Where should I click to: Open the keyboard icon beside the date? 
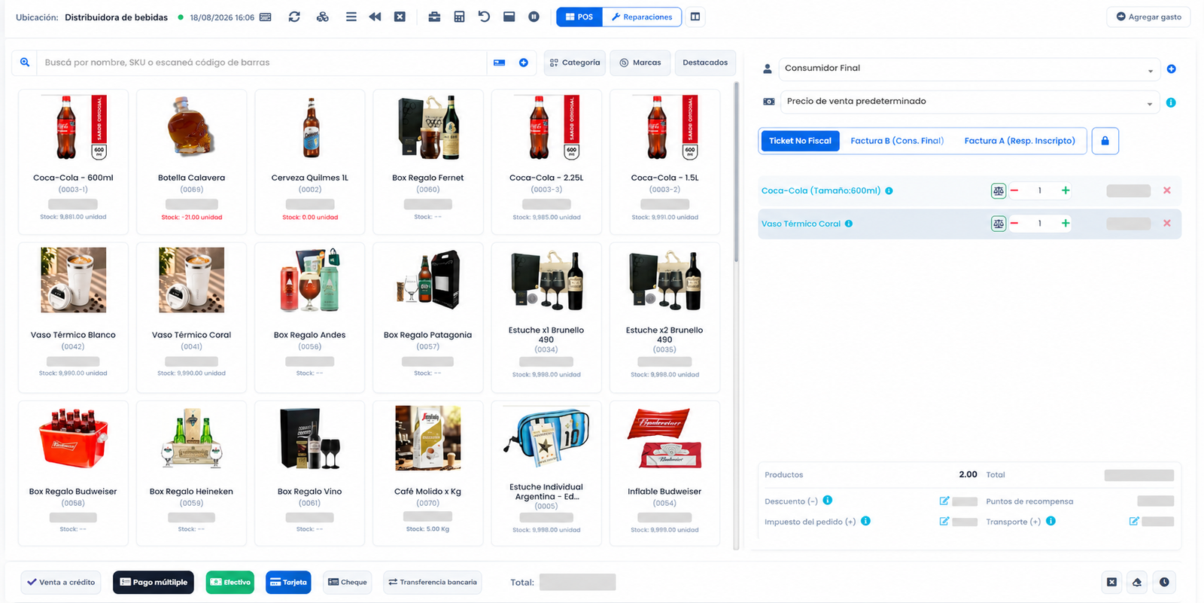(266, 17)
